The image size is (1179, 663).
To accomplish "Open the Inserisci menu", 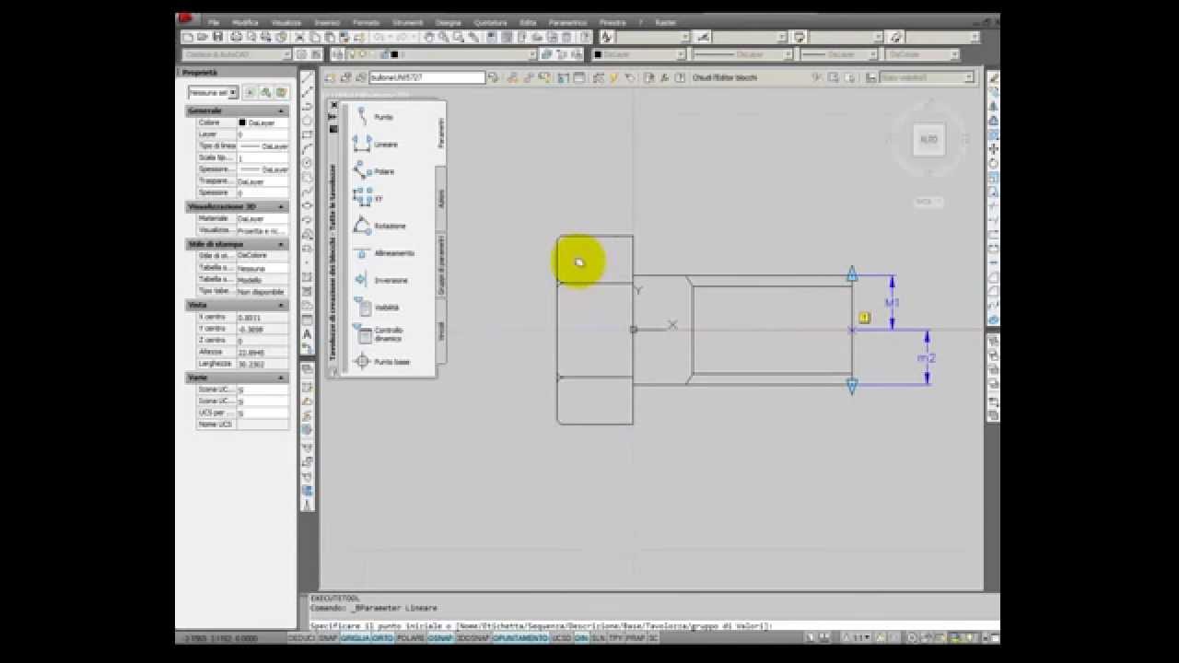I will click(327, 22).
